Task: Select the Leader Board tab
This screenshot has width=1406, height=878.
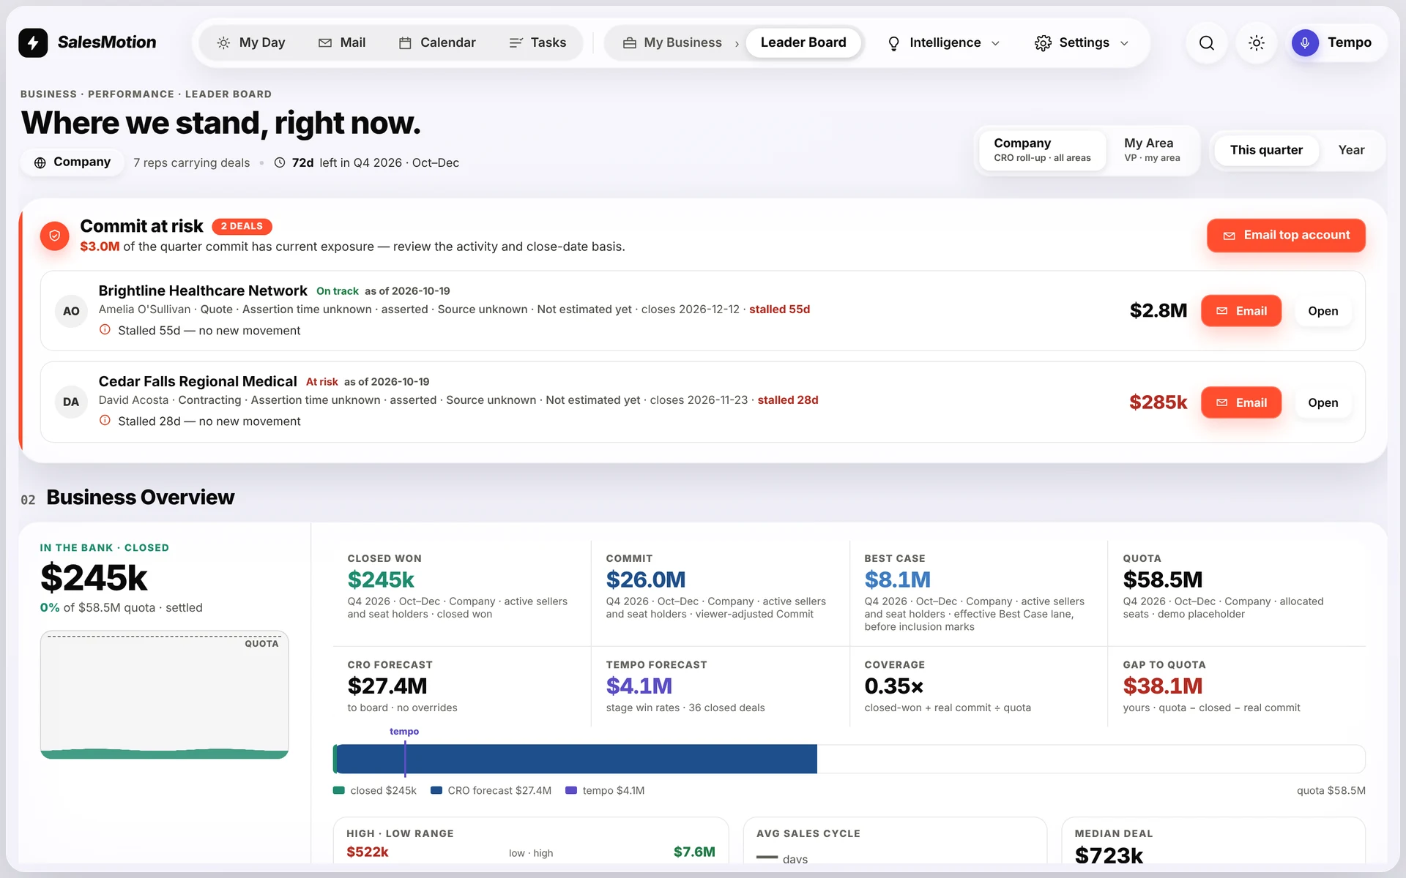Action: coord(803,42)
